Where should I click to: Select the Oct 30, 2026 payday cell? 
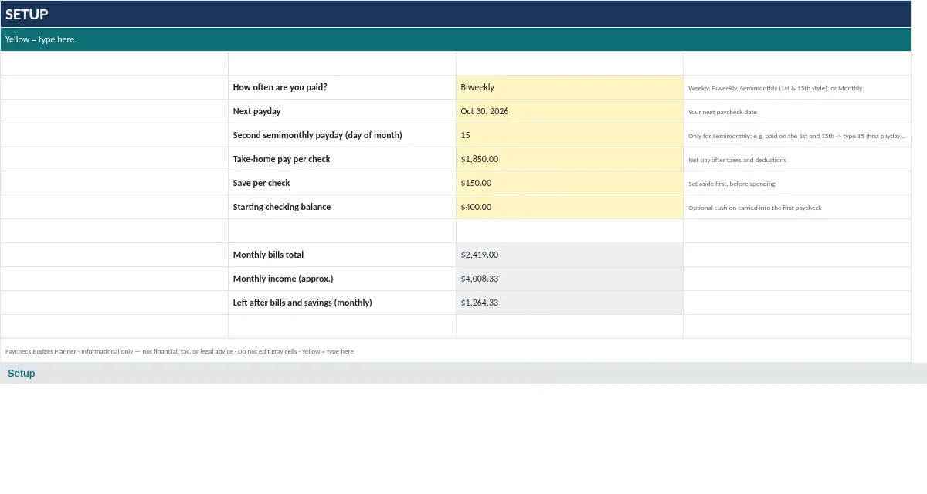tap(569, 111)
